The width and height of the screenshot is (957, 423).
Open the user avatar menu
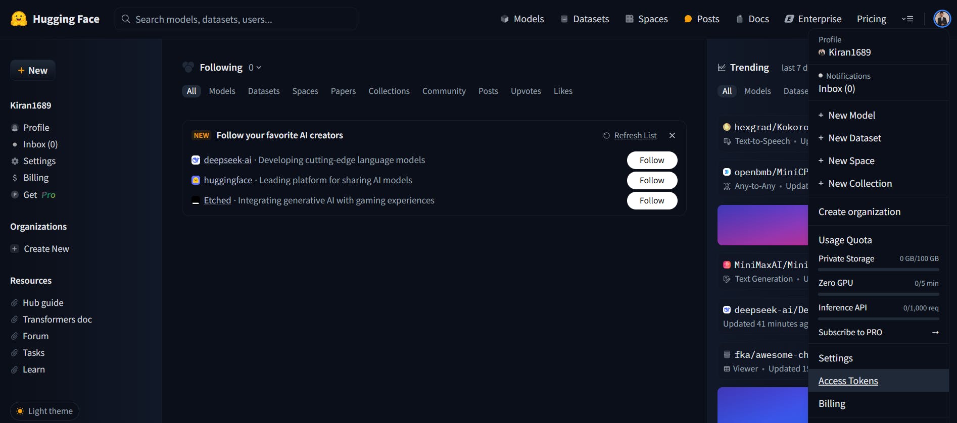[942, 19]
